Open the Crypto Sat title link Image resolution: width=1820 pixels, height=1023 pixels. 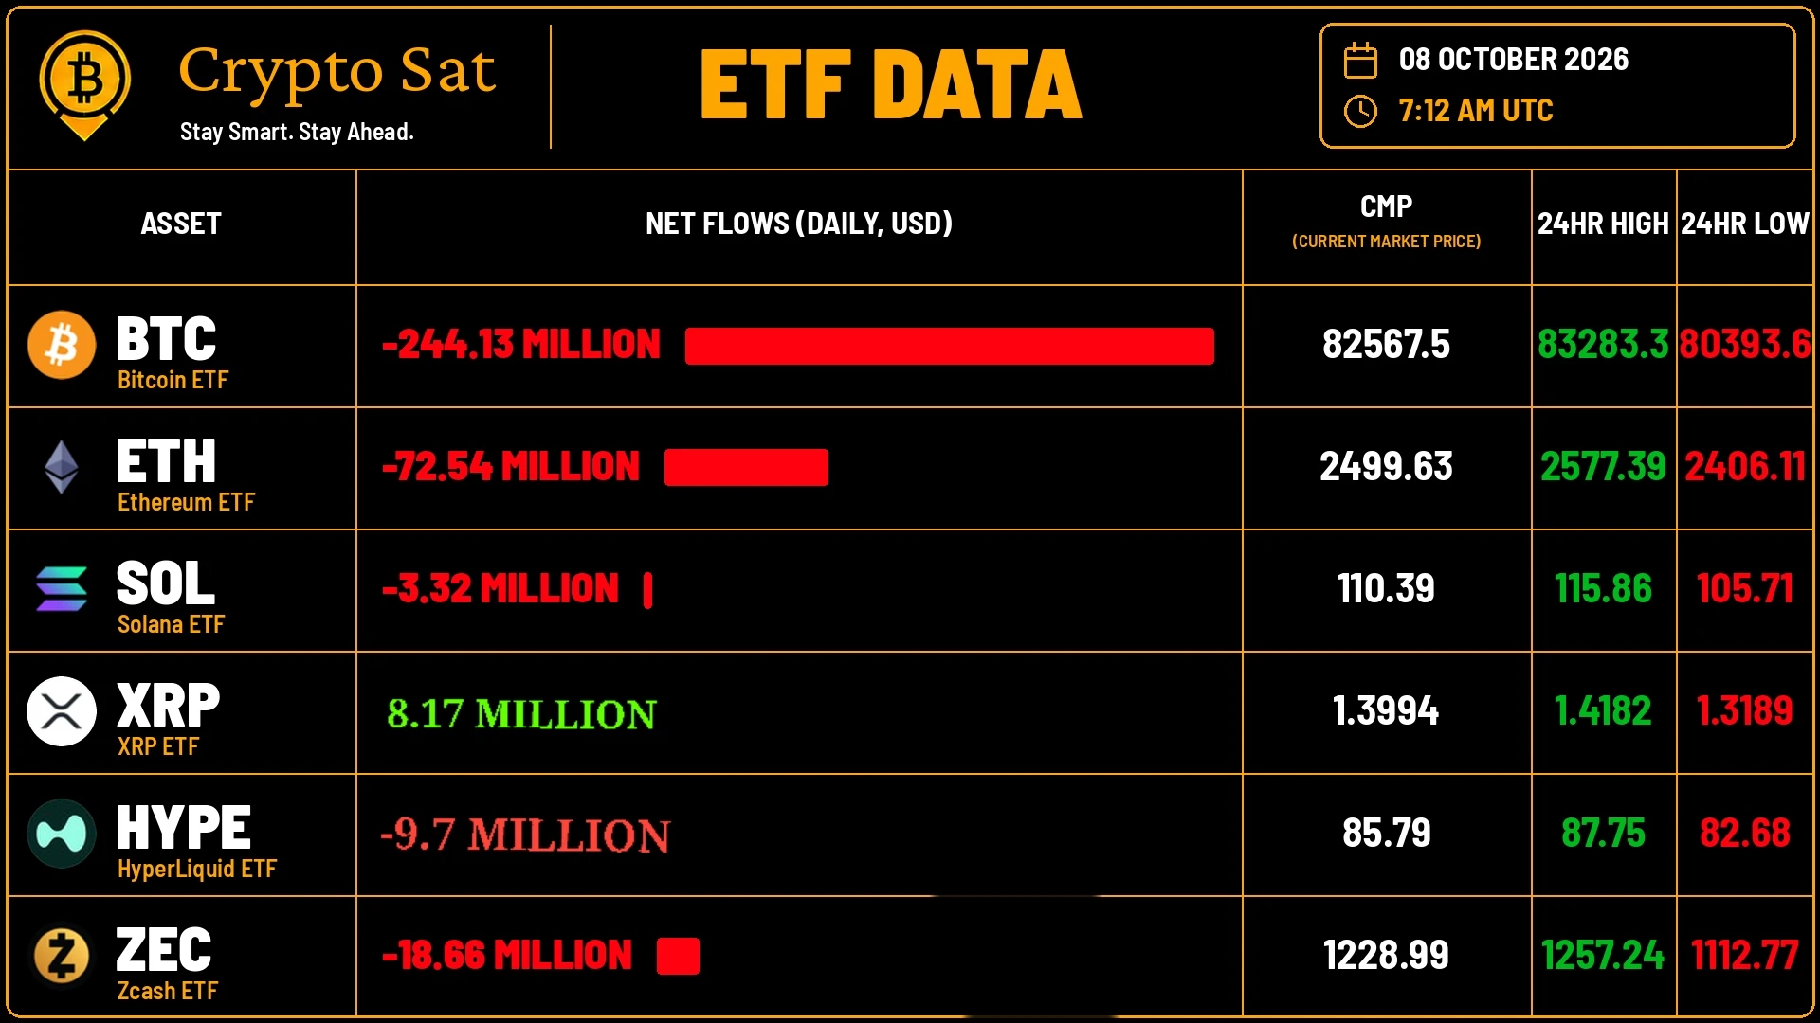(337, 70)
